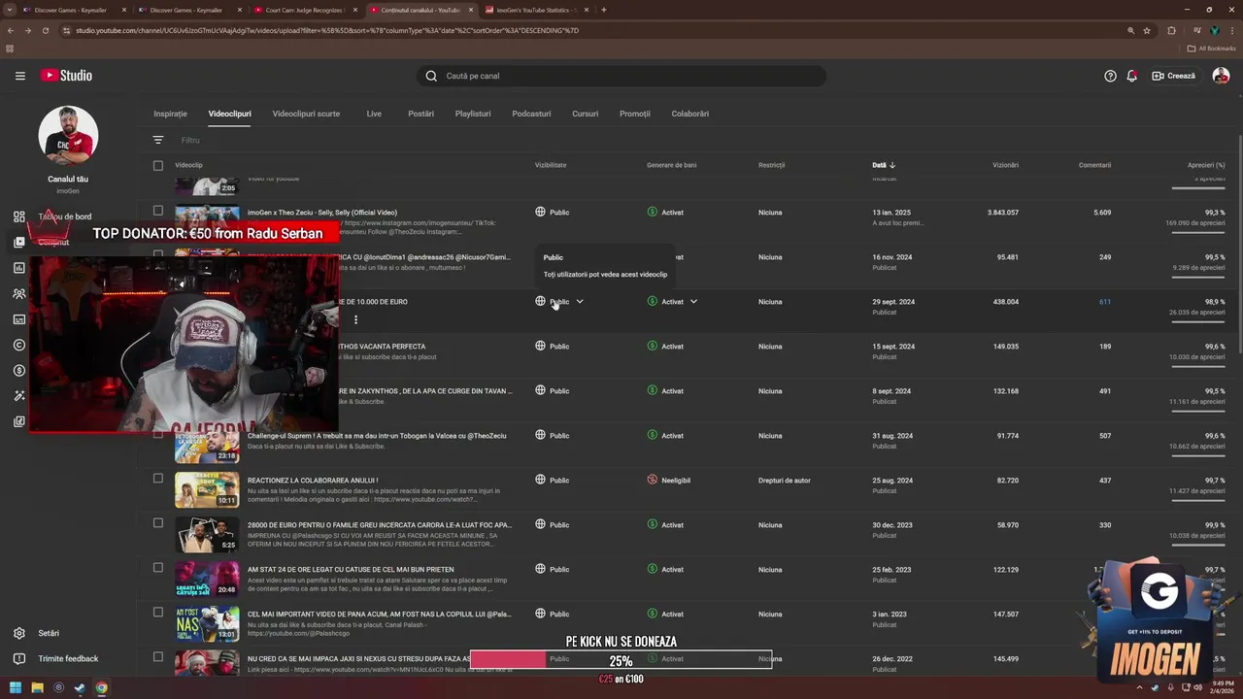Viewport: 1243px width, 699px height.
Task: Switch to the Promoții tab
Action: coord(635,114)
